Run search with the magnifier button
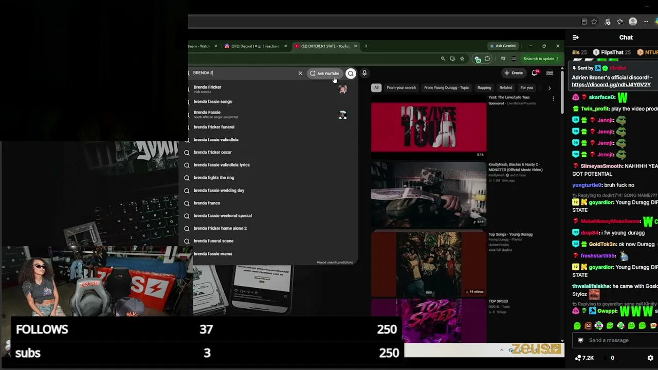 (351, 73)
